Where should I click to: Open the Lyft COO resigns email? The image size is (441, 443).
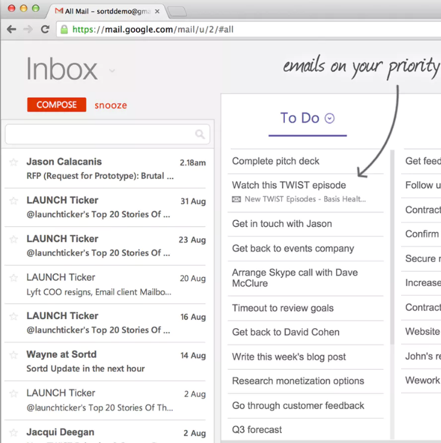pyautogui.click(x=105, y=285)
